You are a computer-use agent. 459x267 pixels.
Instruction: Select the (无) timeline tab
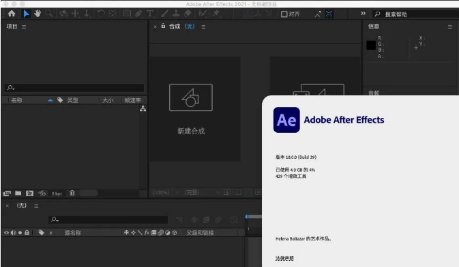(22, 205)
